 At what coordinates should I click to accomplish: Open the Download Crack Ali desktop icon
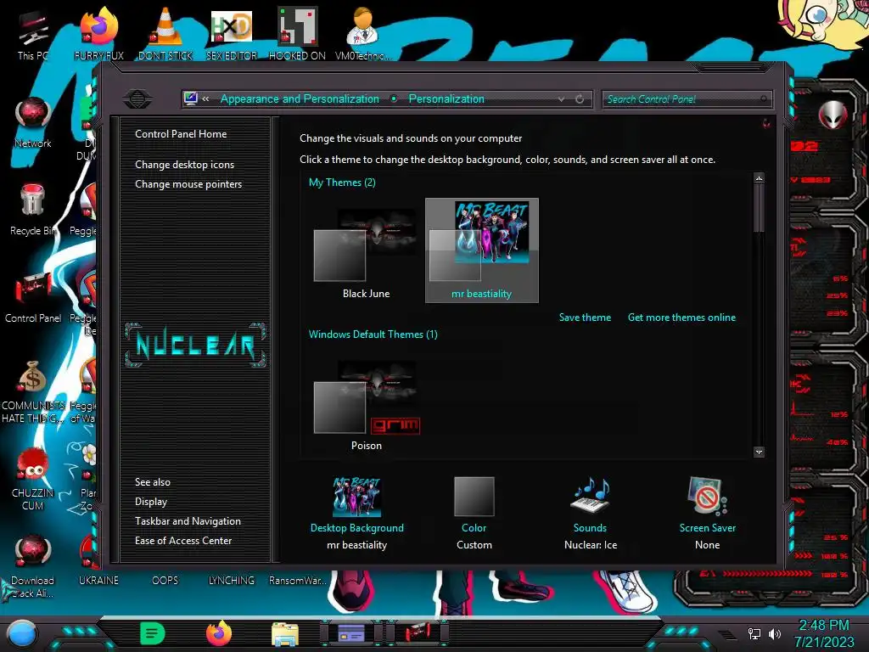33,566
